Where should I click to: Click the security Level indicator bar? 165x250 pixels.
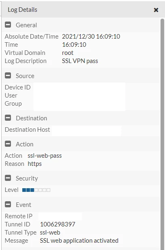(x=36, y=190)
